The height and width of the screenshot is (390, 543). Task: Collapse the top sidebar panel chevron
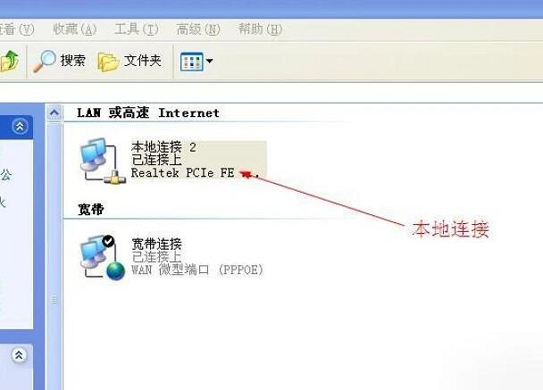20,127
